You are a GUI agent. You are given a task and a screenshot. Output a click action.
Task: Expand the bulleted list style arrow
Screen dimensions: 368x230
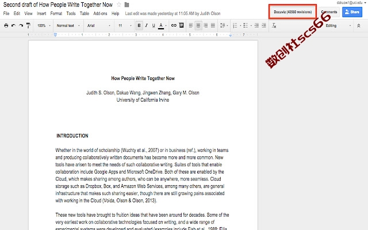coord(251,25)
